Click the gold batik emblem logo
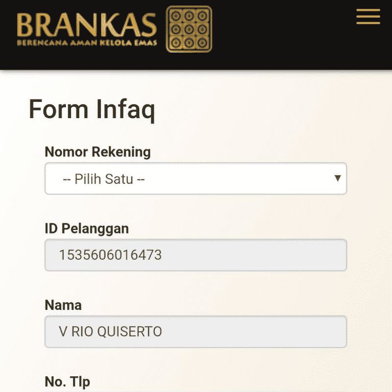This screenshot has width=392, height=392. point(189,28)
